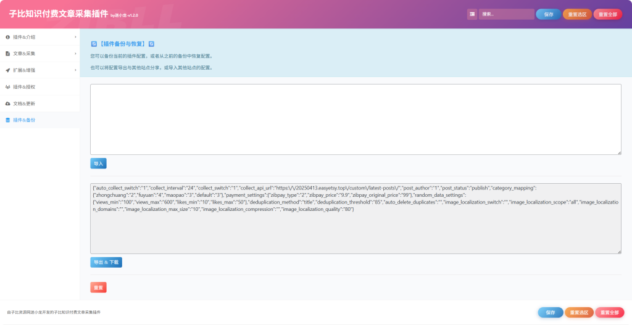Click the refresh icon right of 【插件备份与恢复】
632x325 pixels.
click(x=151, y=44)
